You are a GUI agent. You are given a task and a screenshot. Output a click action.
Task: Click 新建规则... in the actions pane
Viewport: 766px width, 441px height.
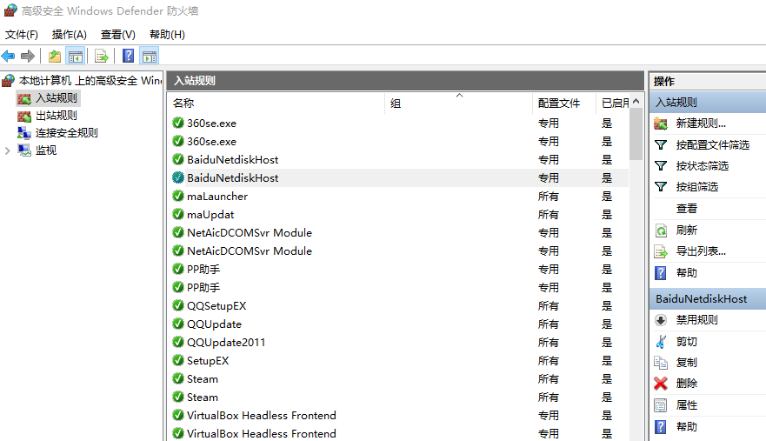tap(701, 124)
